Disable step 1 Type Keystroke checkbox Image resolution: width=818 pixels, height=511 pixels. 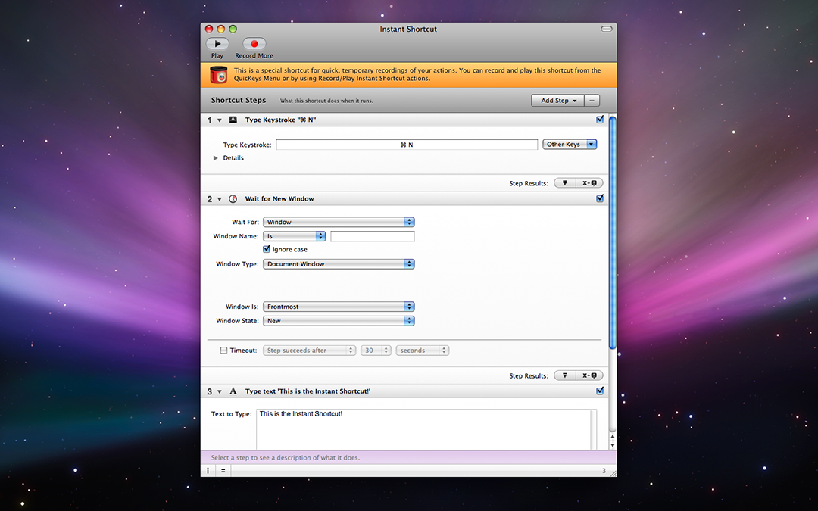point(600,120)
